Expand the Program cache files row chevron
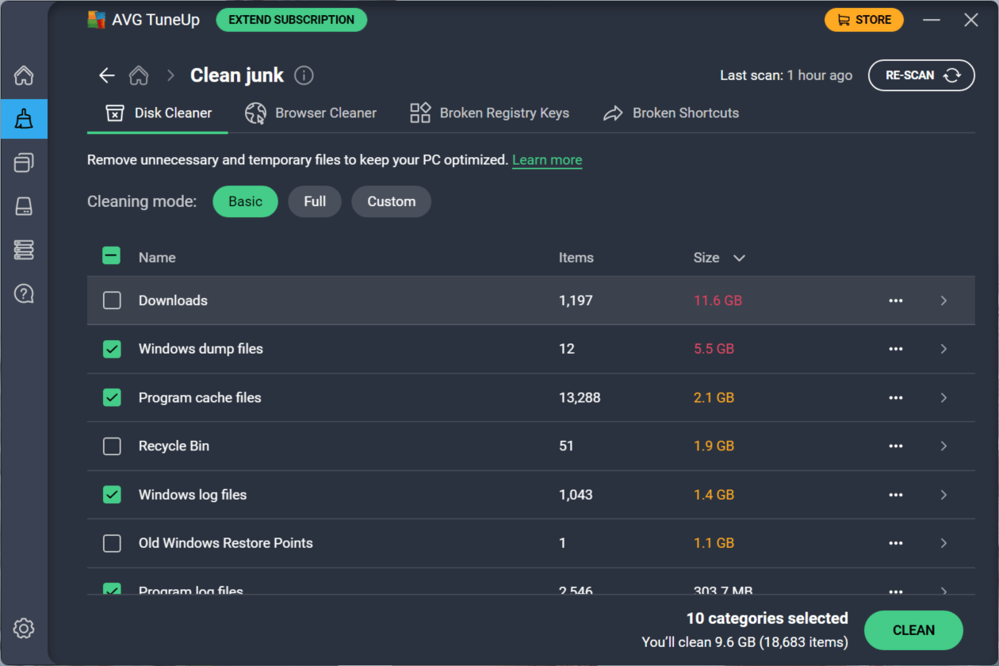Image resolution: width=999 pixels, height=666 pixels. (943, 398)
